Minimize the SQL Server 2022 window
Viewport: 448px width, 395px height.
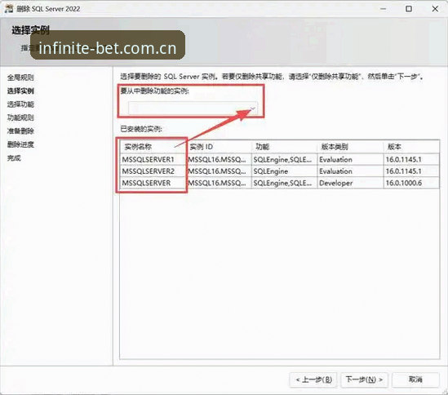coord(384,9)
